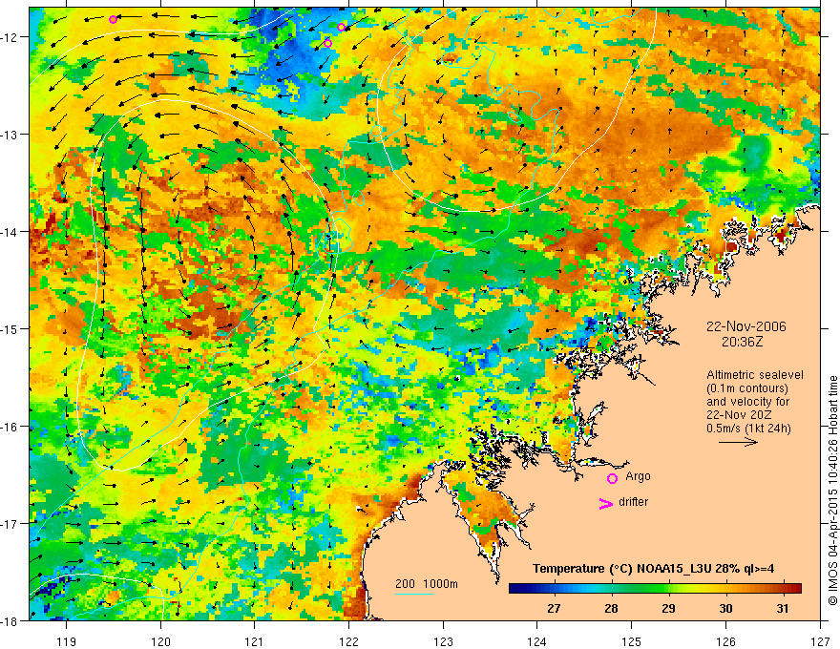This screenshot has width=840, height=649.
Task: Click the '200 1000m' bathymetry label
Action: (427, 584)
